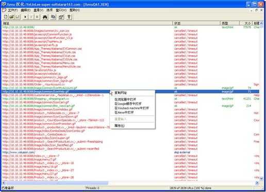Open Find with the binoculars icon
The image size is (266, 192).
tap(45, 17)
